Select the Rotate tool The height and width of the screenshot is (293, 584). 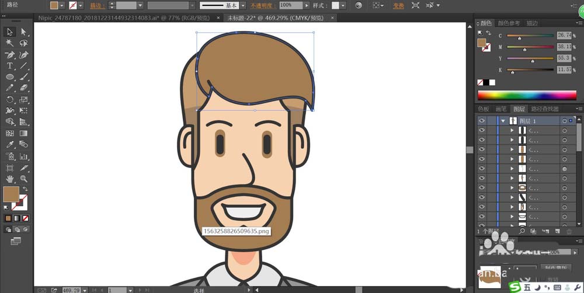(x=10, y=99)
